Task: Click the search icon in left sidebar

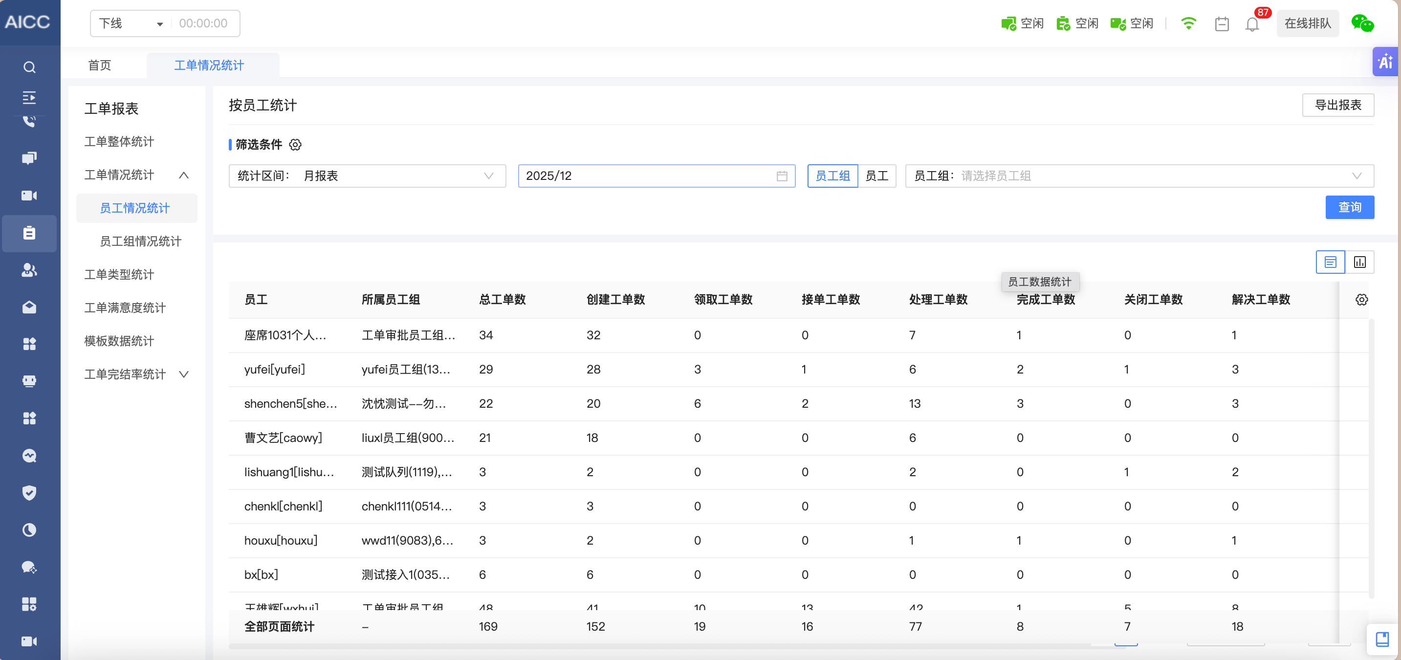Action: [x=29, y=67]
